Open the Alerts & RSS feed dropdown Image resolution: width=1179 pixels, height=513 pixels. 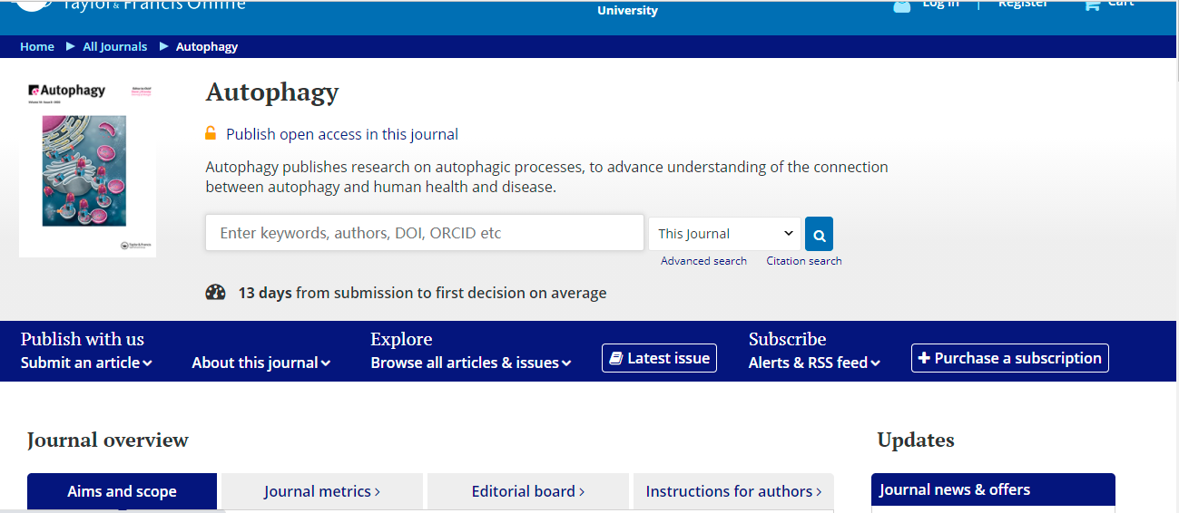(x=814, y=363)
